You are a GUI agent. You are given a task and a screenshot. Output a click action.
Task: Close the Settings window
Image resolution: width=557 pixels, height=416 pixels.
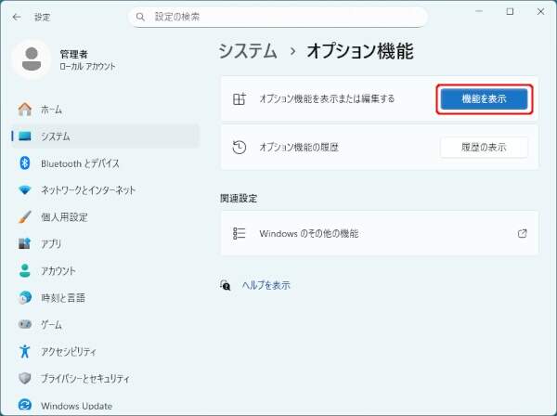[x=540, y=11]
